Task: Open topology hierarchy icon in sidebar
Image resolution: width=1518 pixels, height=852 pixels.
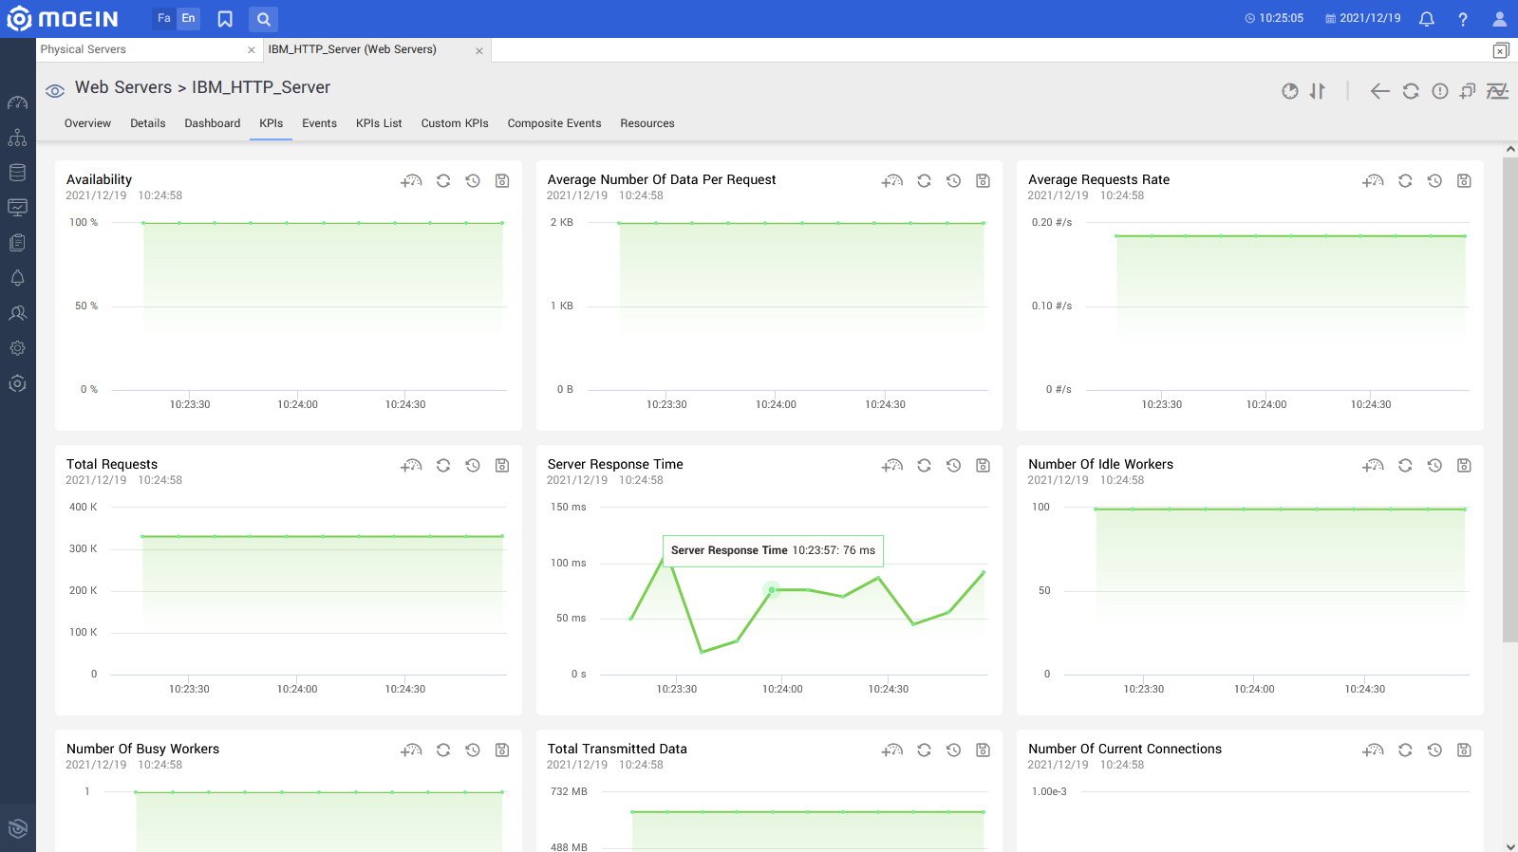Action: coord(17,138)
